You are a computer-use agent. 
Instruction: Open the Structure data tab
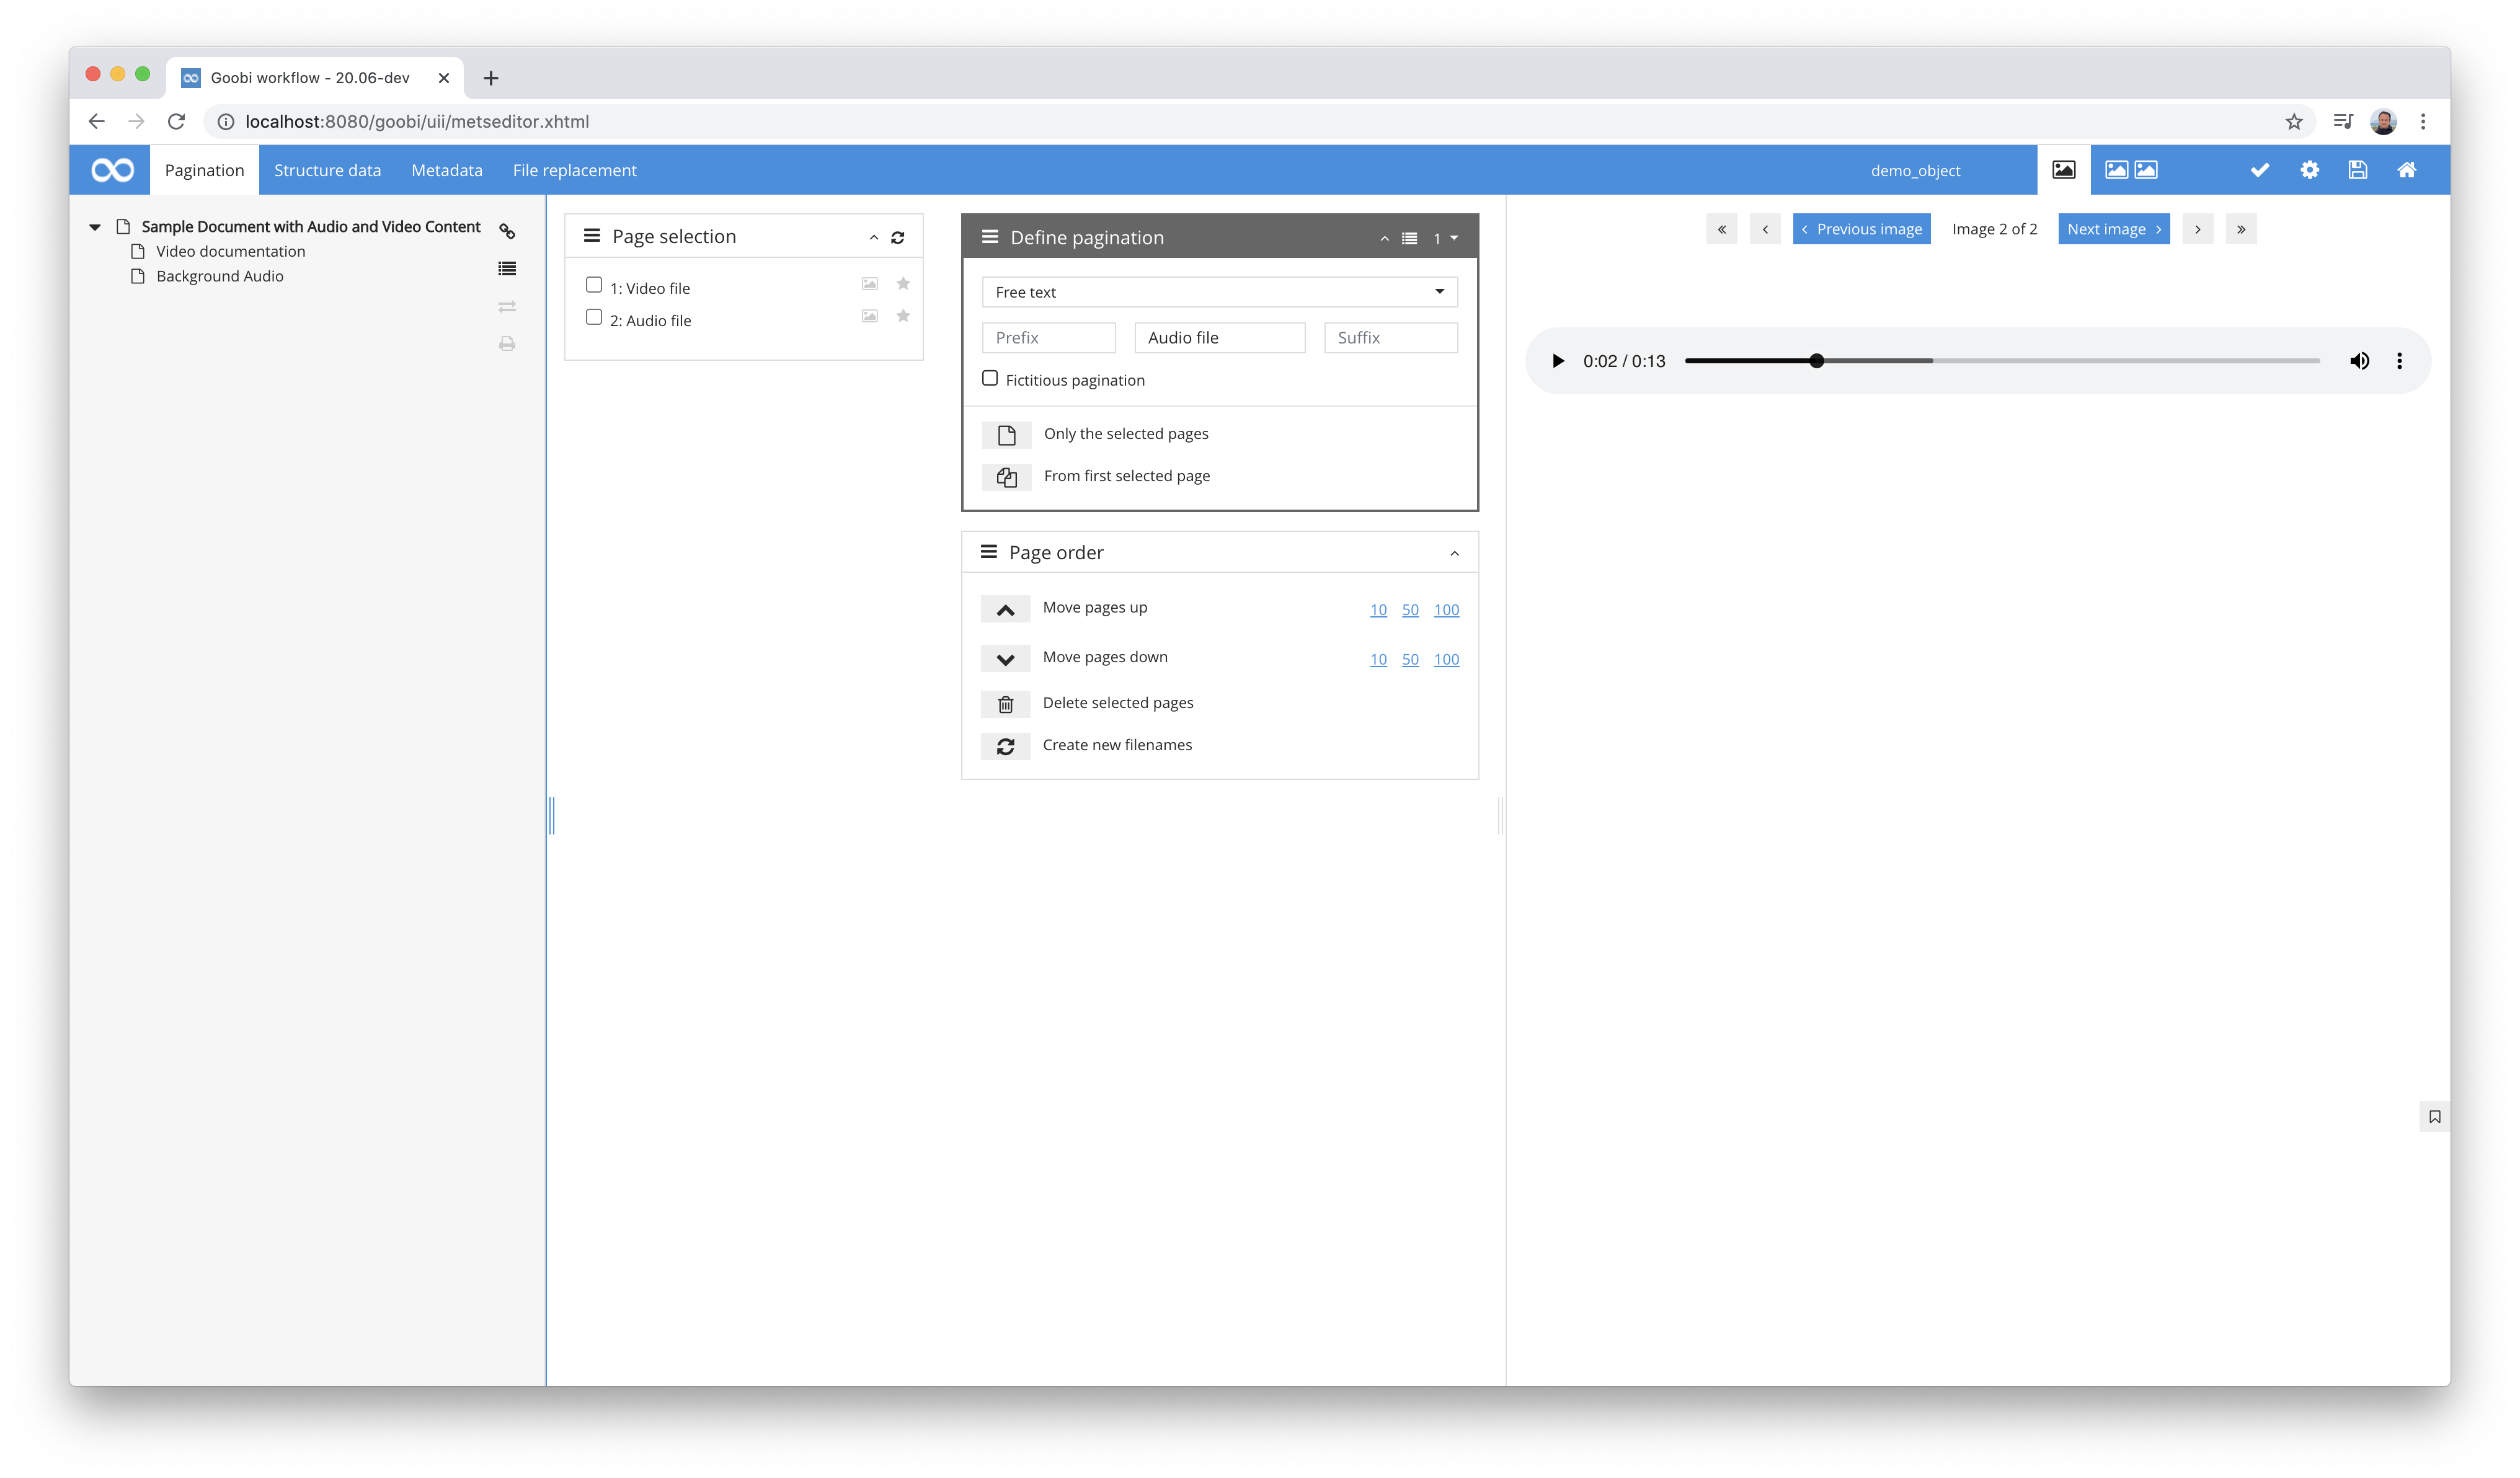click(x=327, y=170)
